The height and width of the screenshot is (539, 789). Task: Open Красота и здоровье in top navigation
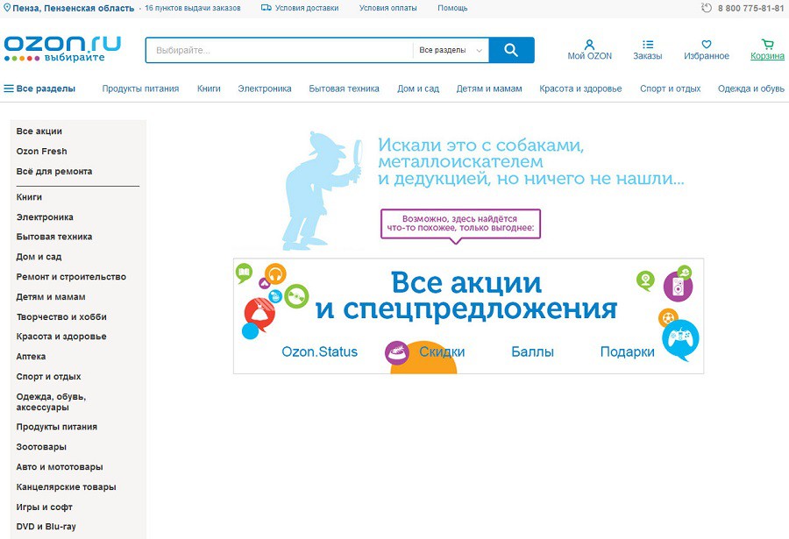pos(580,89)
